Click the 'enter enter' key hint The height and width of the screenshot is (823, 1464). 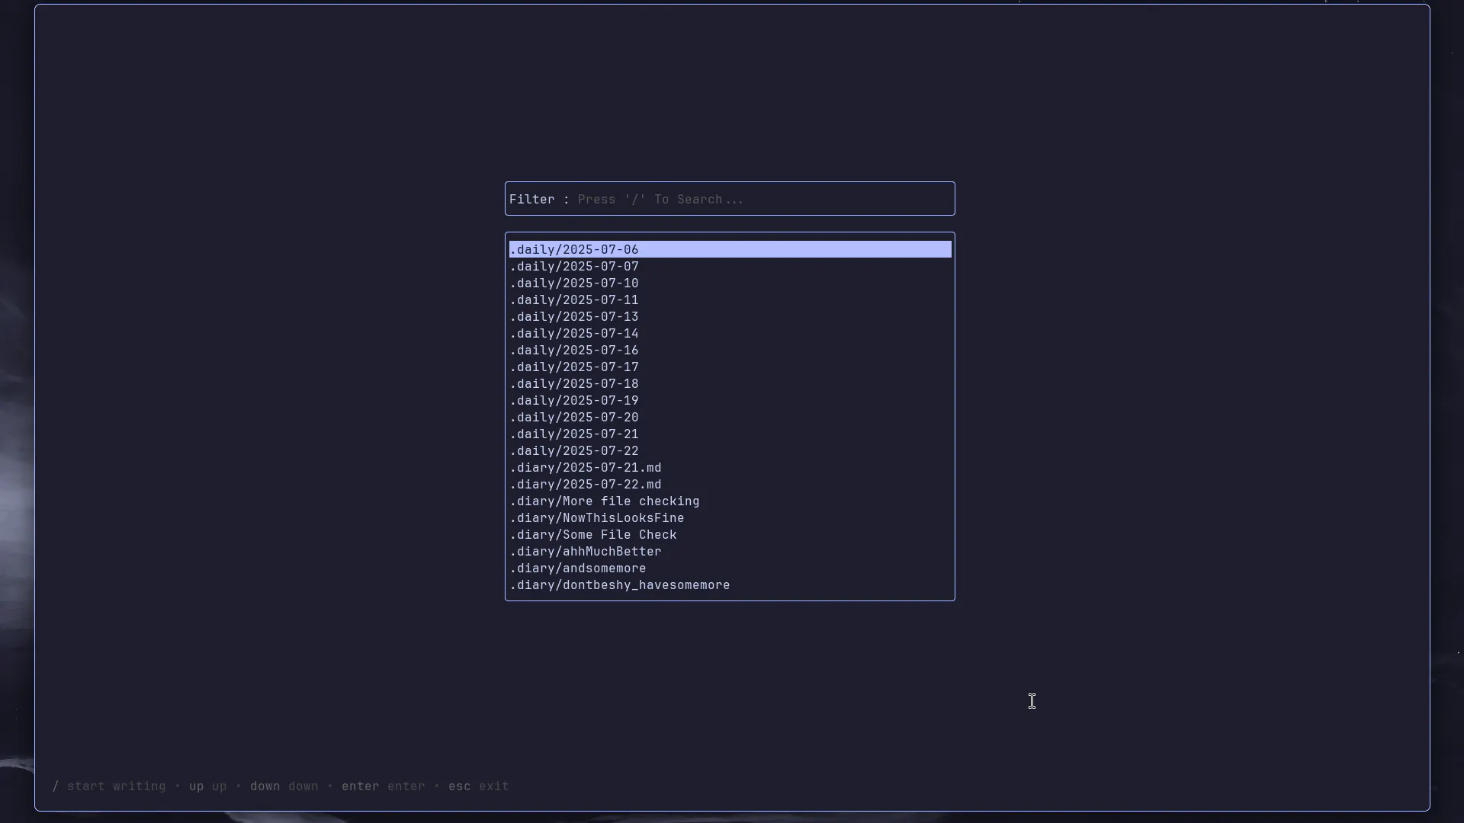[384, 786]
